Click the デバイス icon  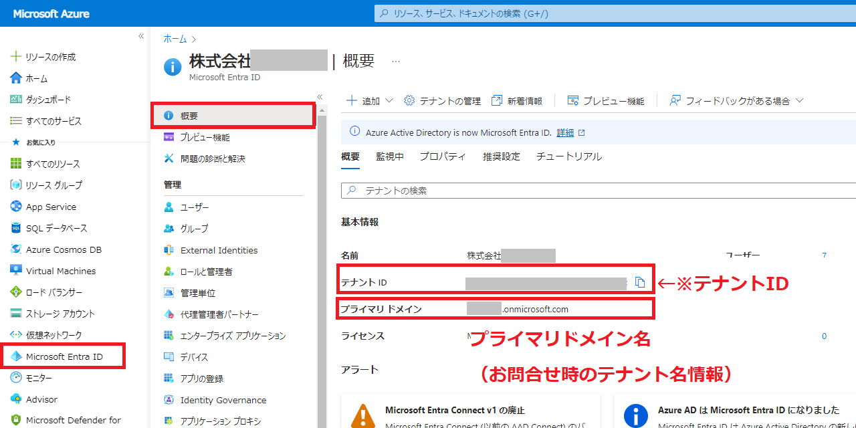click(169, 357)
